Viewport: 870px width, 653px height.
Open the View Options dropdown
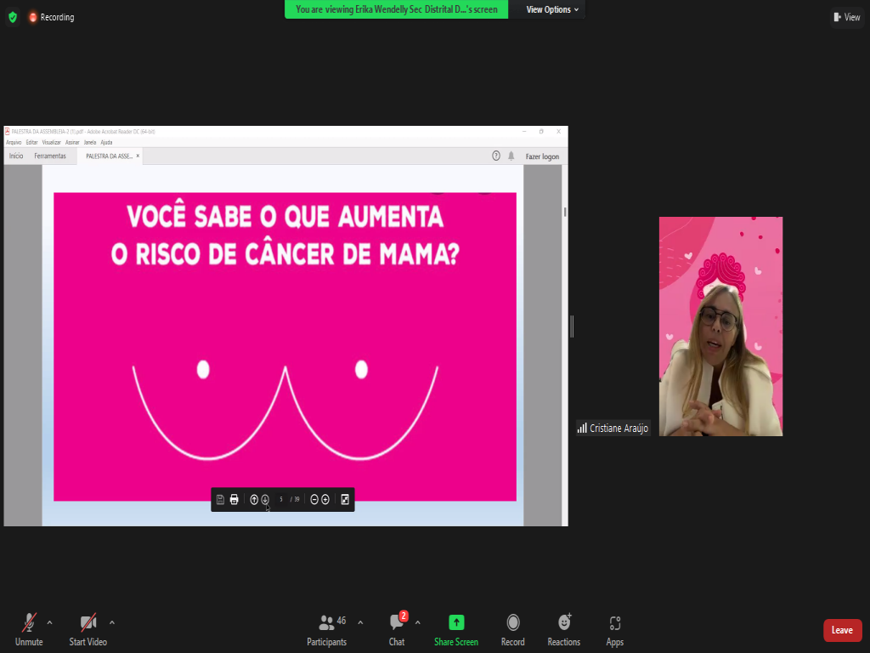pos(552,9)
